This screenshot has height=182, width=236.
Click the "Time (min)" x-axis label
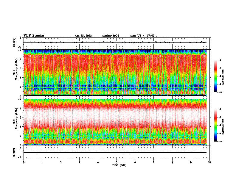pos(119,165)
